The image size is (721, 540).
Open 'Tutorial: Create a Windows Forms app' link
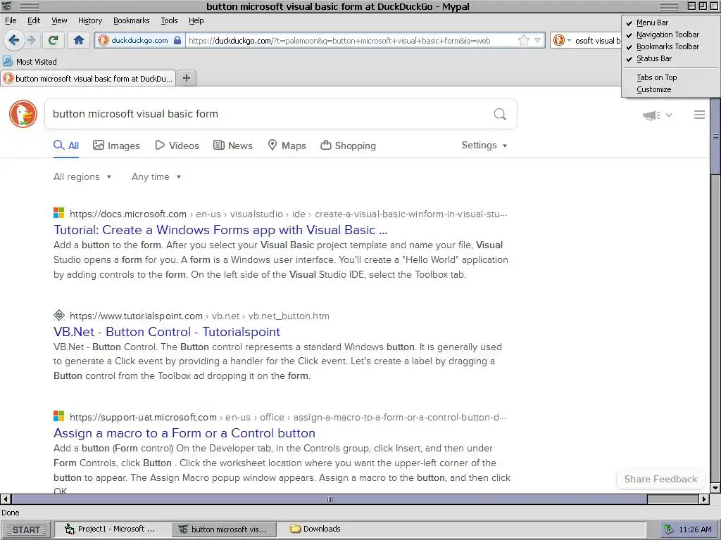coord(220,230)
